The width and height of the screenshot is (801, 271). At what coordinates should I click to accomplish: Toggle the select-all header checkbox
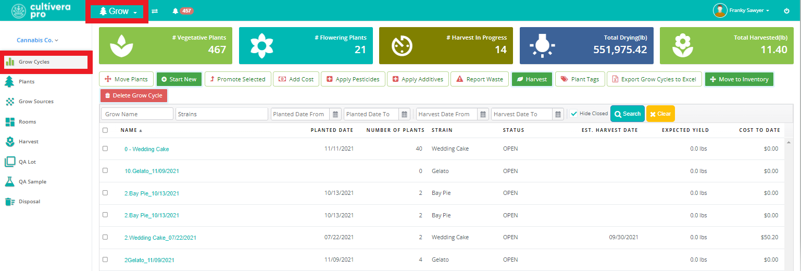tap(105, 130)
